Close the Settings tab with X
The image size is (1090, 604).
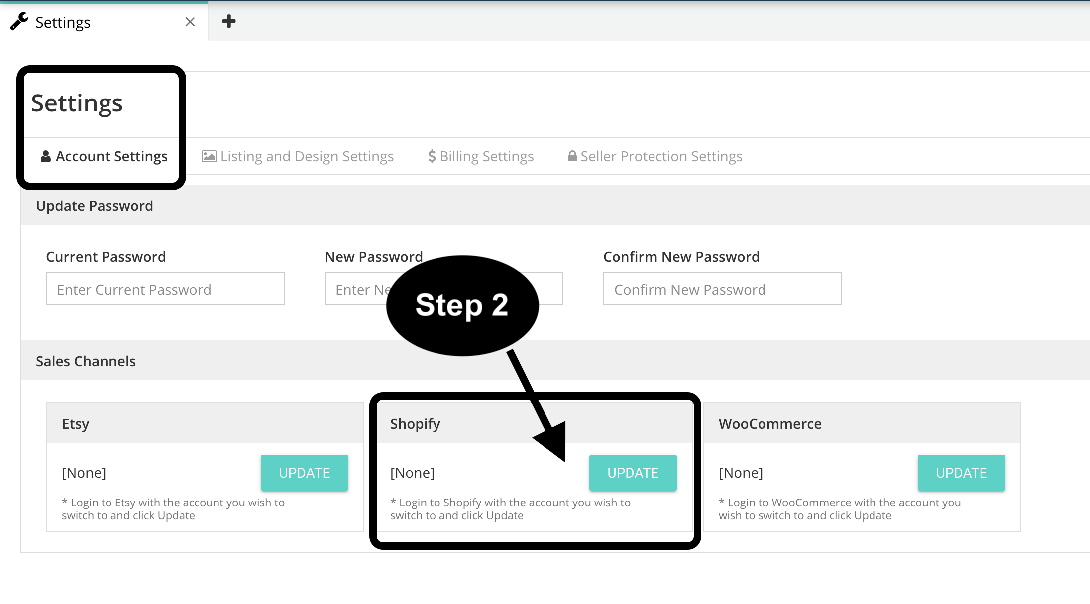click(190, 22)
